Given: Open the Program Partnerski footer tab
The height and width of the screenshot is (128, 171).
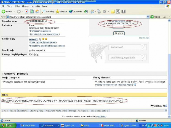Looking at the screenshot, I should click(56, 111).
